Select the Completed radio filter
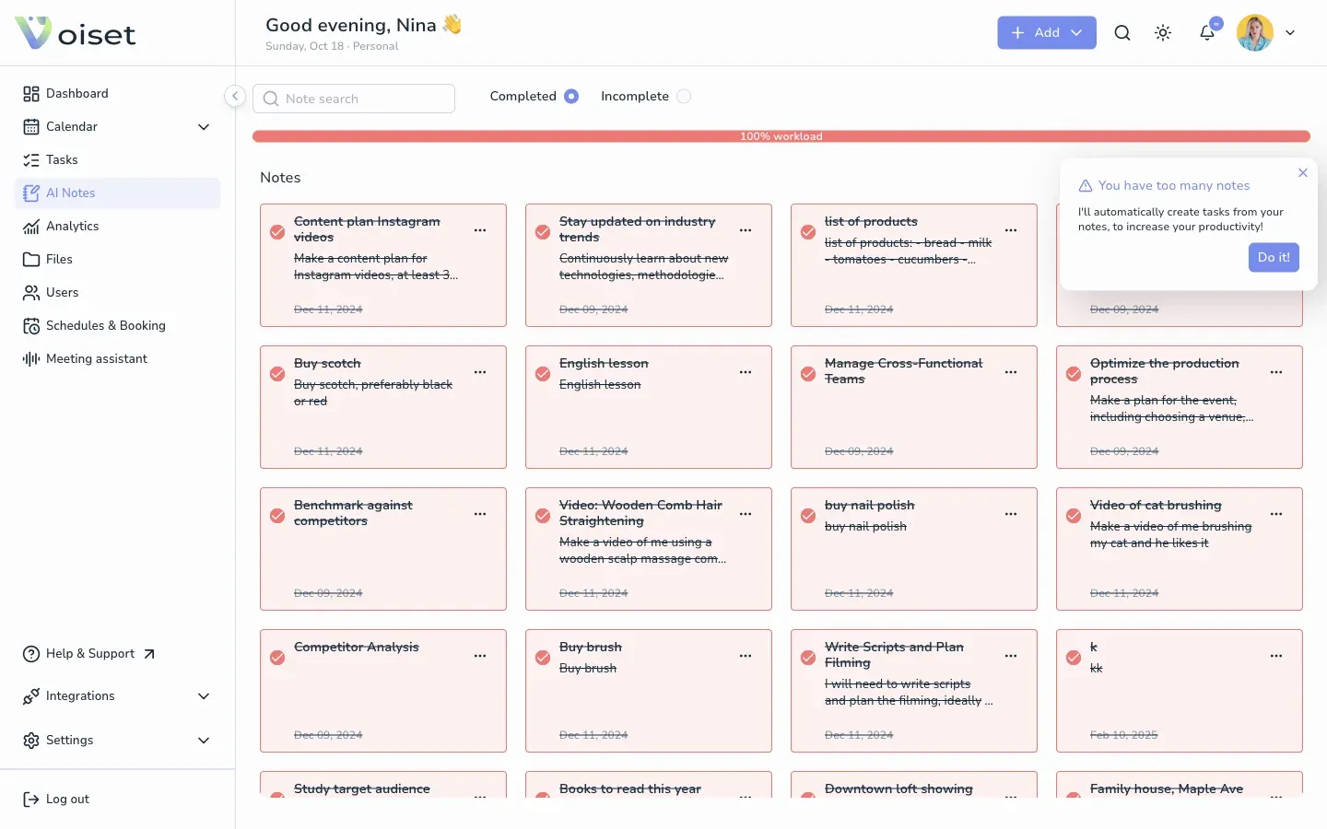Screen dimensions: 1327x829 [571, 96]
